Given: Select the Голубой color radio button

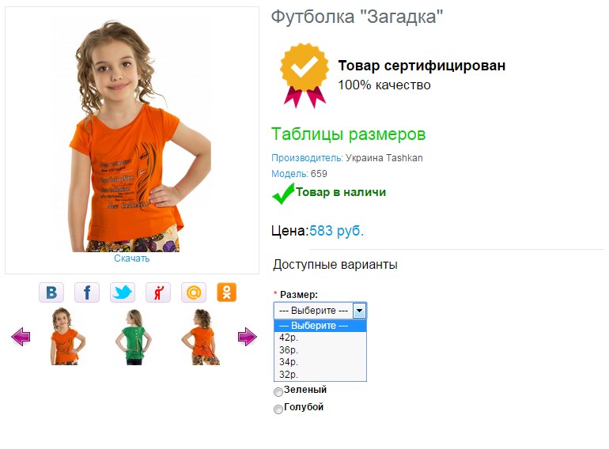Looking at the screenshot, I should (x=278, y=409).
